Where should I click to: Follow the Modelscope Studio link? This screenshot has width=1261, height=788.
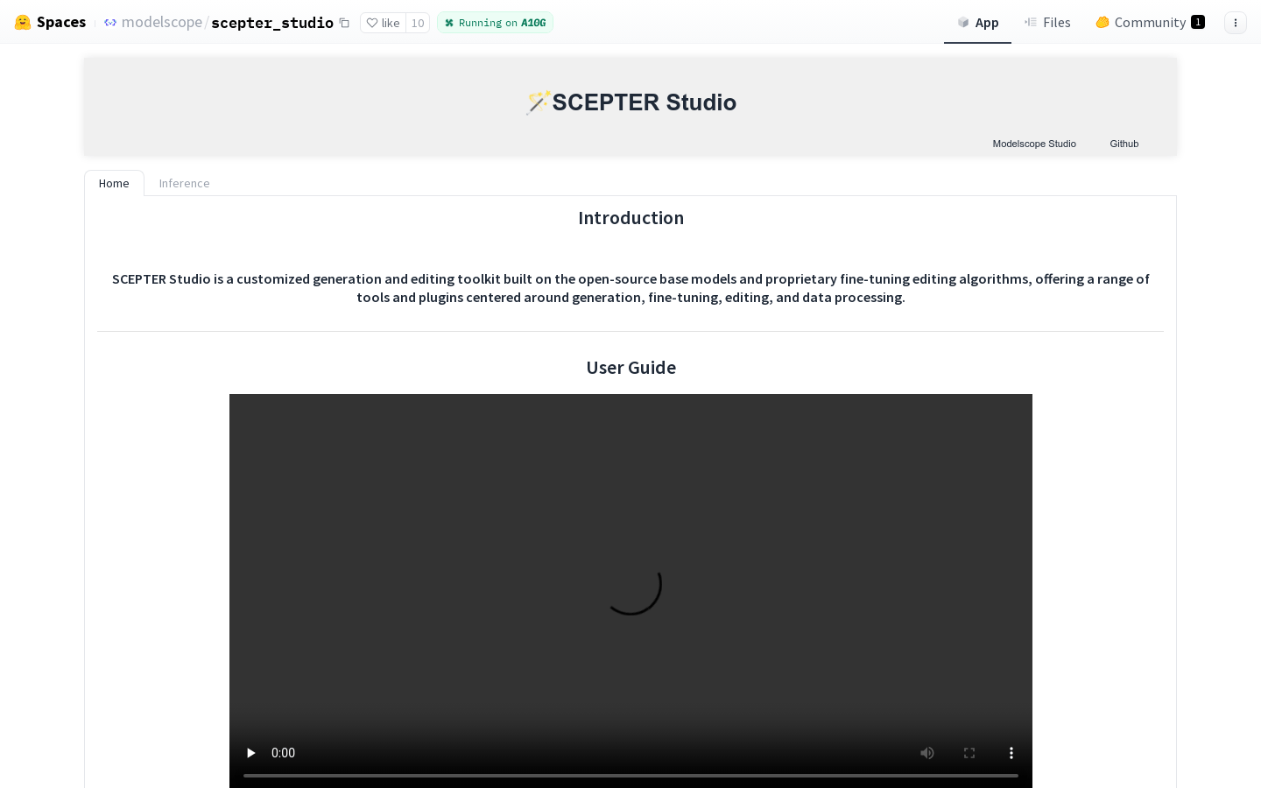(x=1034, y=144)
